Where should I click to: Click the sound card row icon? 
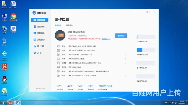pos(58,71)
